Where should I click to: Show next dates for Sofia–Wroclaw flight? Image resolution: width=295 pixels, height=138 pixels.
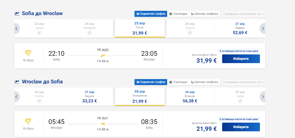click(x=263, y=28)
